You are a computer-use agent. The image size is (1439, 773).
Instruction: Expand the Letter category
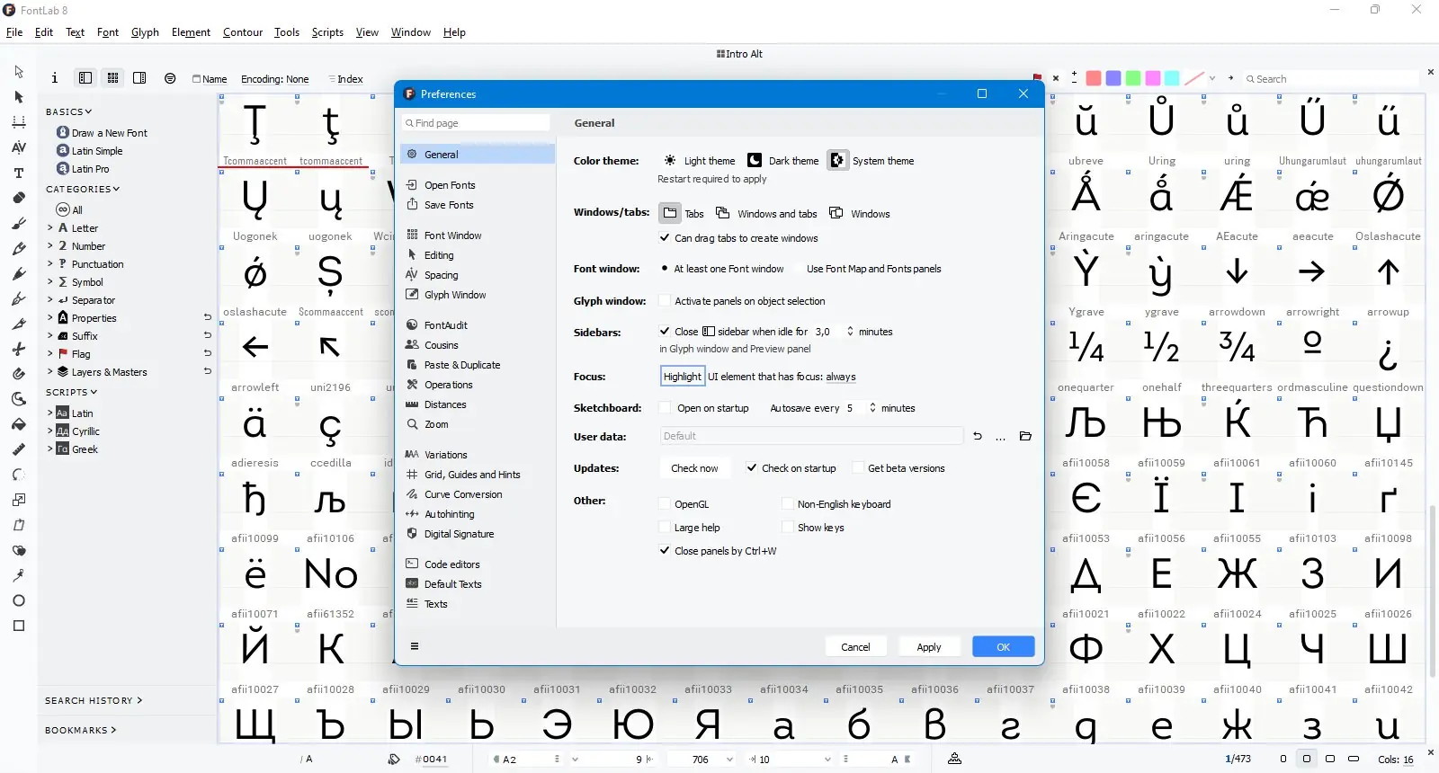tap(50, 228)
